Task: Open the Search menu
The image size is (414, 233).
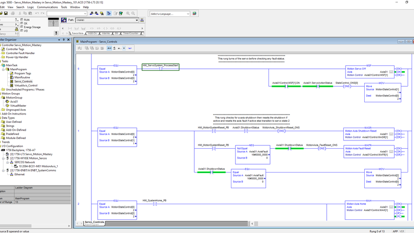Action: coord(20,7)
